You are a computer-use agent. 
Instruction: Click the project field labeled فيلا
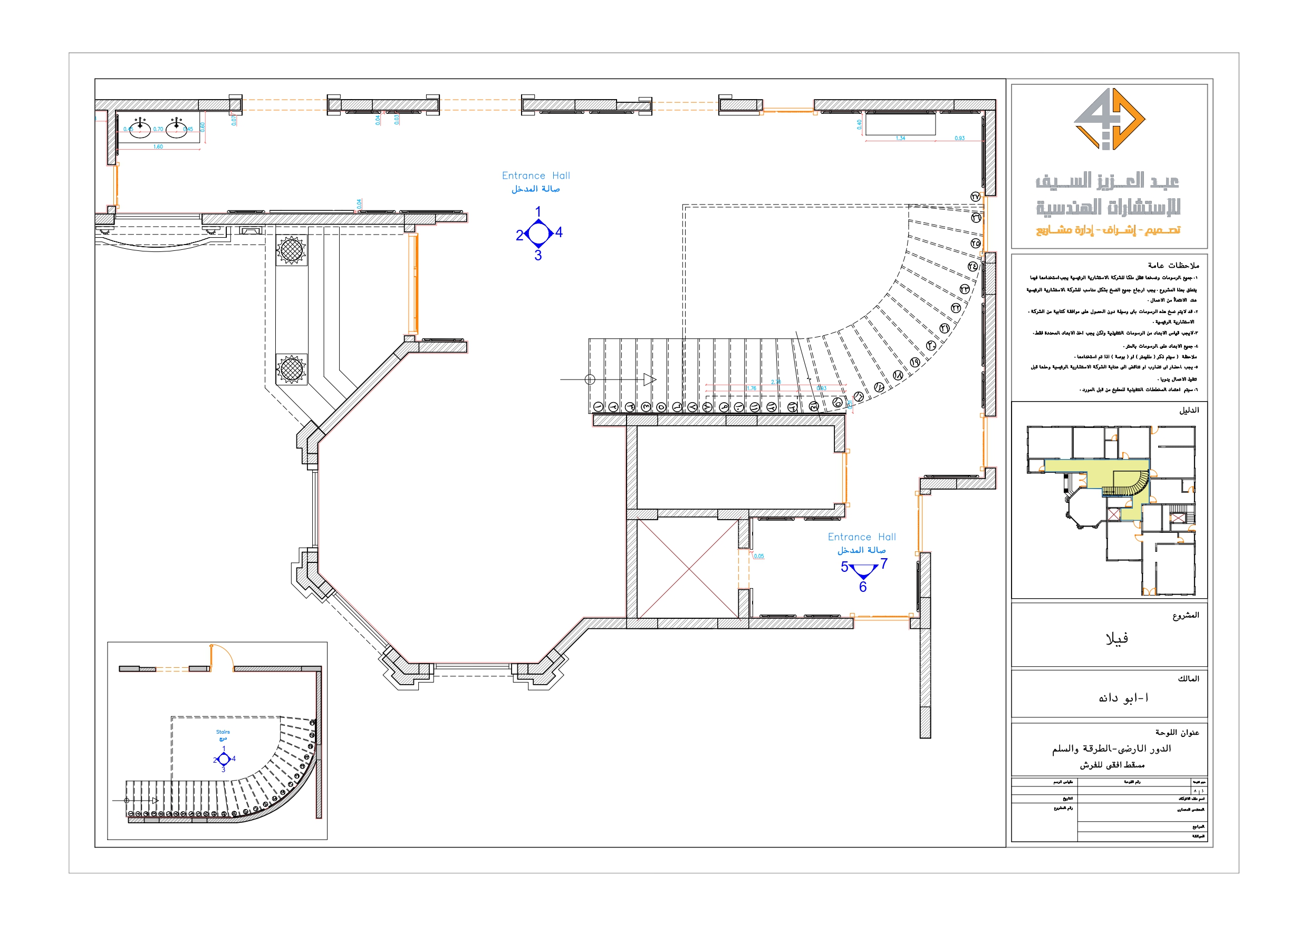click(x=1116, y=638)
